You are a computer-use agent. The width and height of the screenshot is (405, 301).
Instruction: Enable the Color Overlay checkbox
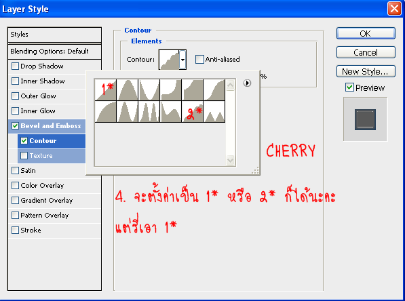click(15, 185)
